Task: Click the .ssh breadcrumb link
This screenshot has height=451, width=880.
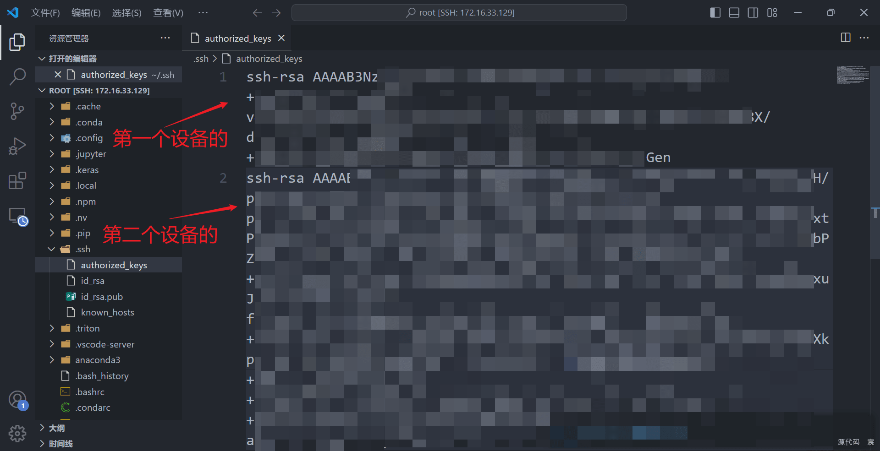Action: point(201,59)
